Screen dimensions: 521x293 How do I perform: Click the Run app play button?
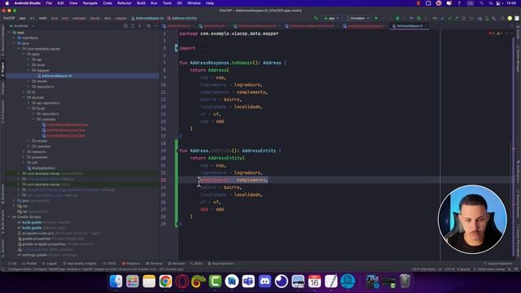pos(376,18)
